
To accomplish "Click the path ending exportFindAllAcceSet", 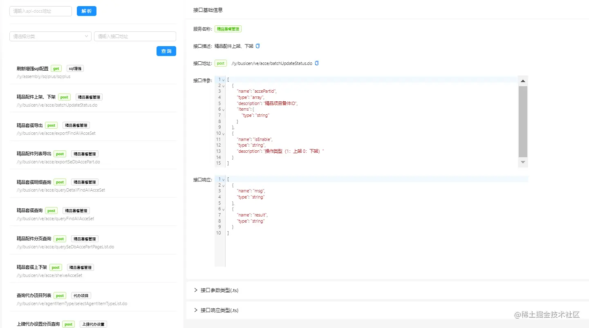I will click(x=56, y=133).
